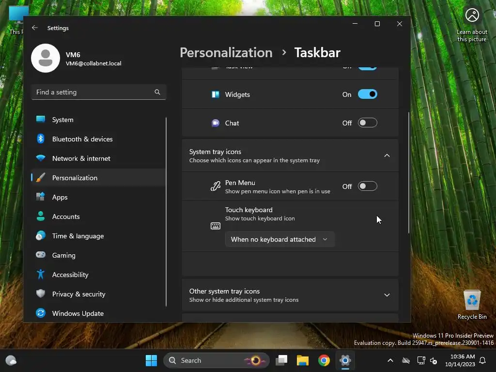Click the Chat icon in taskbar items
The image size is (496, 372).
click(x=216, y=123)
